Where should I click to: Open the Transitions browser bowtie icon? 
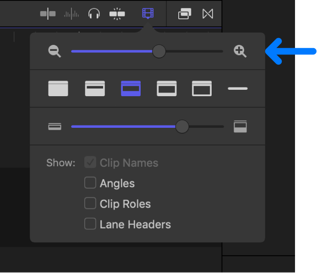pyautogui.click(x=208, y=14)
